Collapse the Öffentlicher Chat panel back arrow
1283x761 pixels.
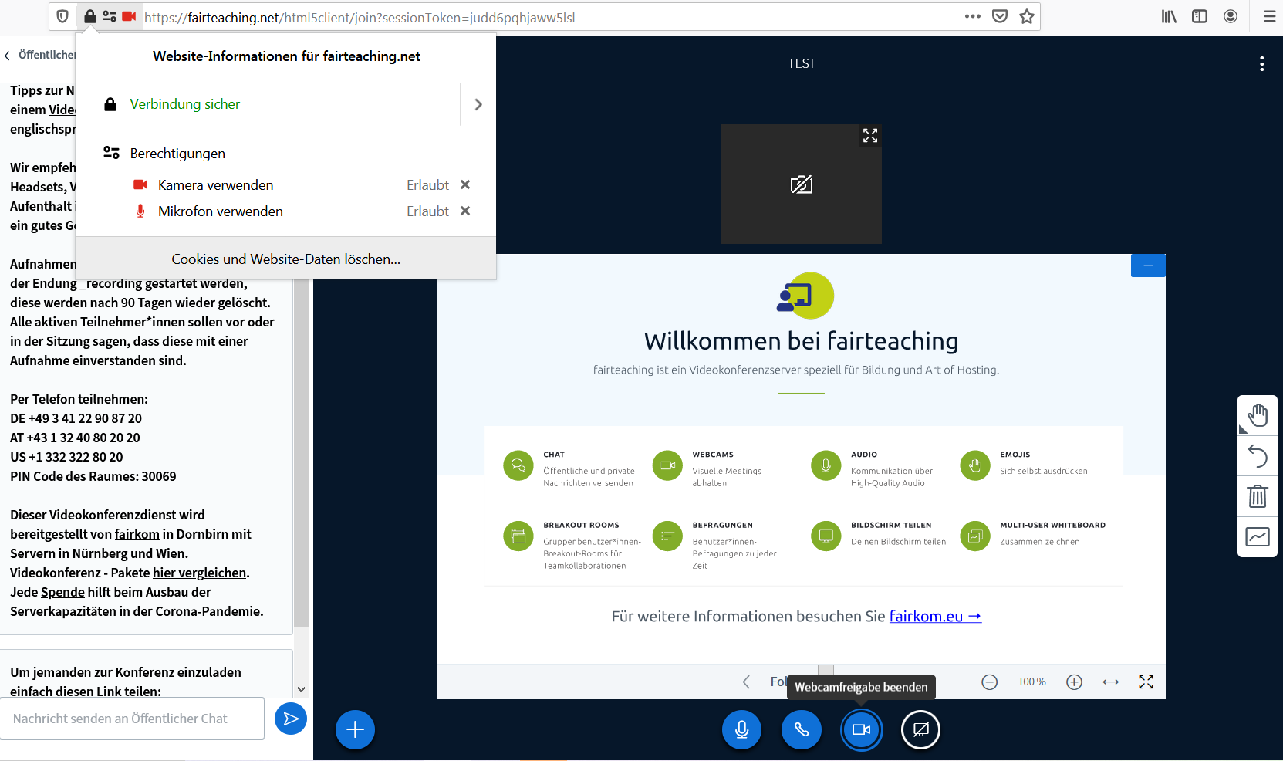(8, 56)
